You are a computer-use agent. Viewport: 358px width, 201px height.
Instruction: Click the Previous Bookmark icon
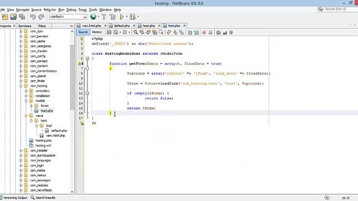click(x=169, y=32)
